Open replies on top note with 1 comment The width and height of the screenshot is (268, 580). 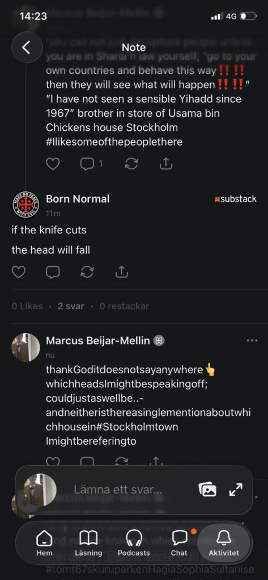(x=91, y=164)
